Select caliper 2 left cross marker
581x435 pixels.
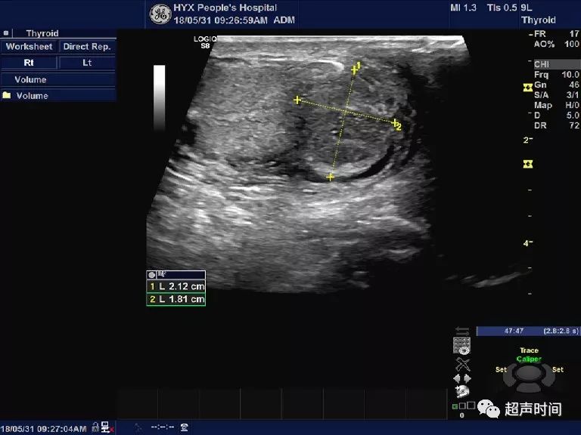click(297, 100)
